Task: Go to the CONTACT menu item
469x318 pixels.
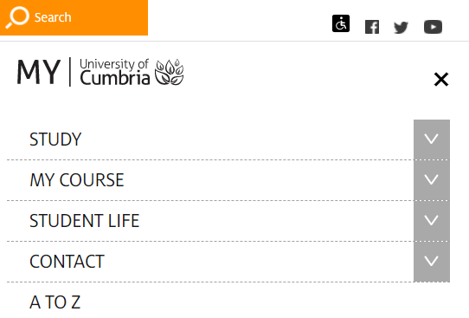Action: (x=67, y=262)
